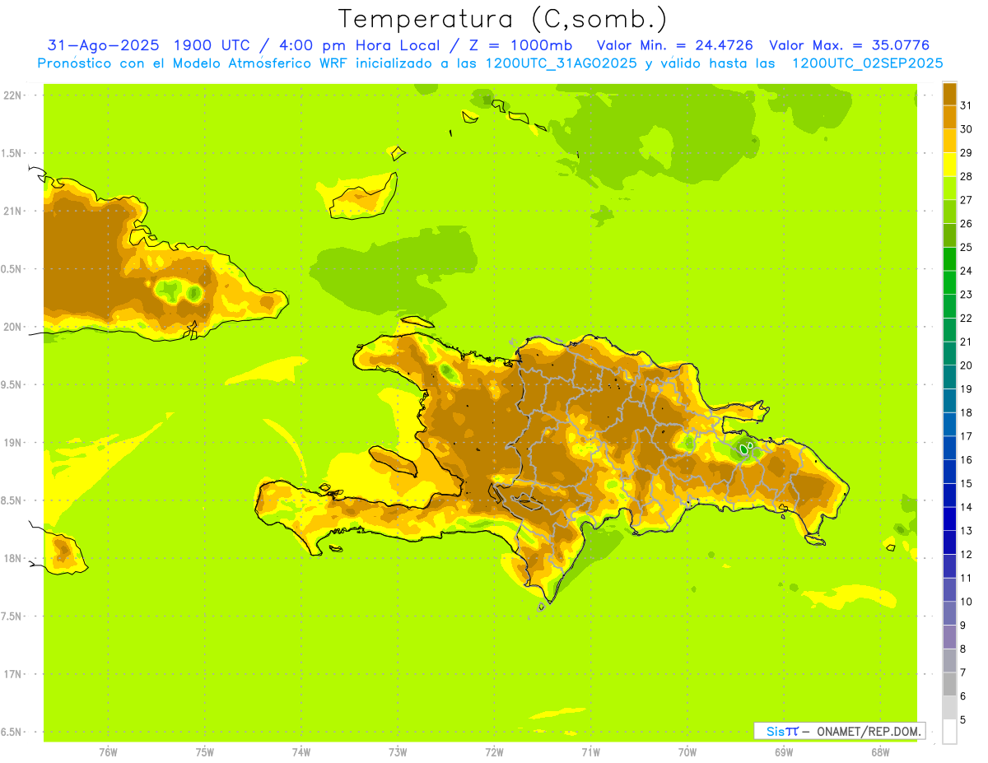Click the "20N" latitude label
Screen dimensions: 988x763
tap(12, 327)
